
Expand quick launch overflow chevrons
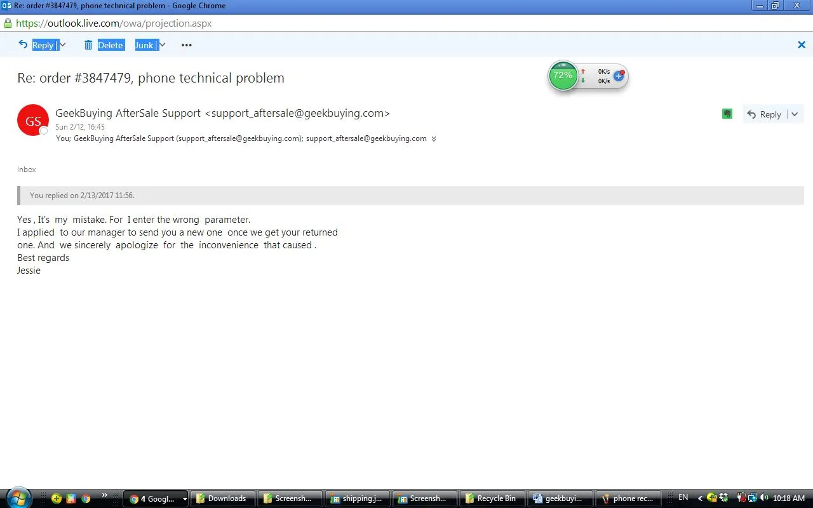coord(105,495)
